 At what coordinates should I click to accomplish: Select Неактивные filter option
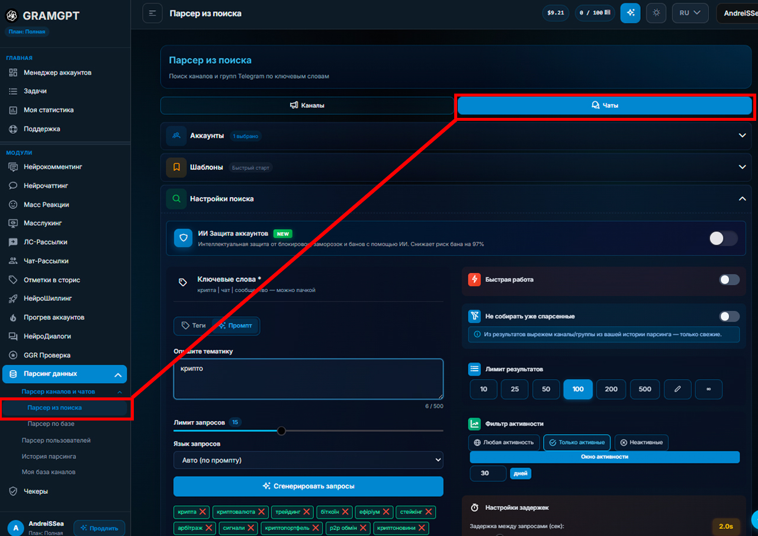(x=641, y=442)
